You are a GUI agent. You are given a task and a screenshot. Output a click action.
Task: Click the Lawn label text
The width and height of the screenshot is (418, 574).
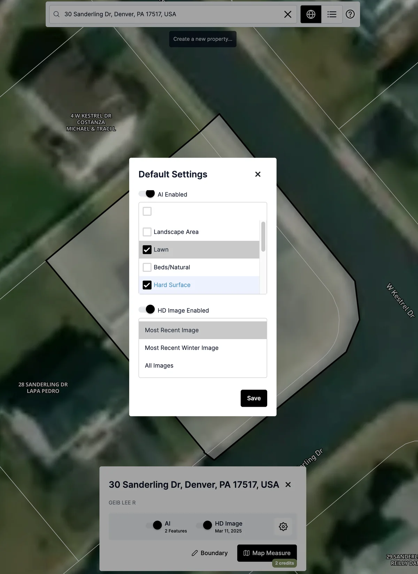tap(161, 250)
